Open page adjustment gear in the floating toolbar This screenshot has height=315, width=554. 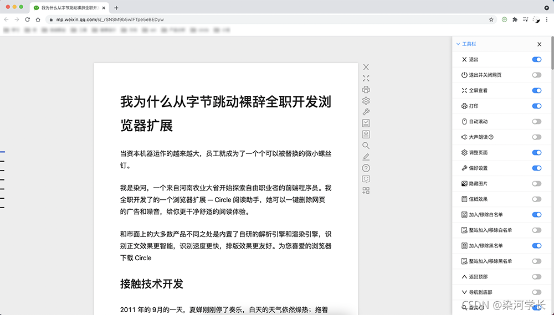click(x=366, y=101)
